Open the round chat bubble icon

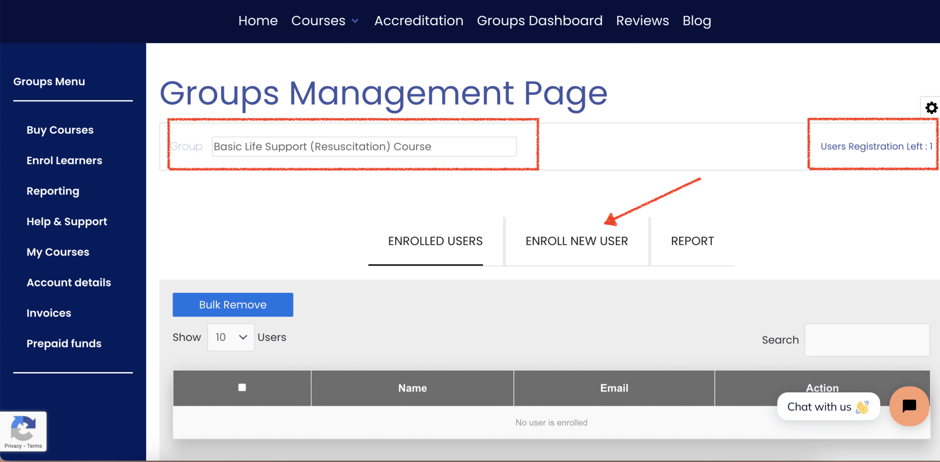909,406
